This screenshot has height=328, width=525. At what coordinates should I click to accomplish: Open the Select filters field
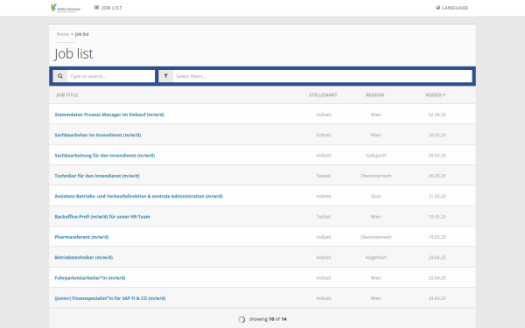click(x=322, y=76)
